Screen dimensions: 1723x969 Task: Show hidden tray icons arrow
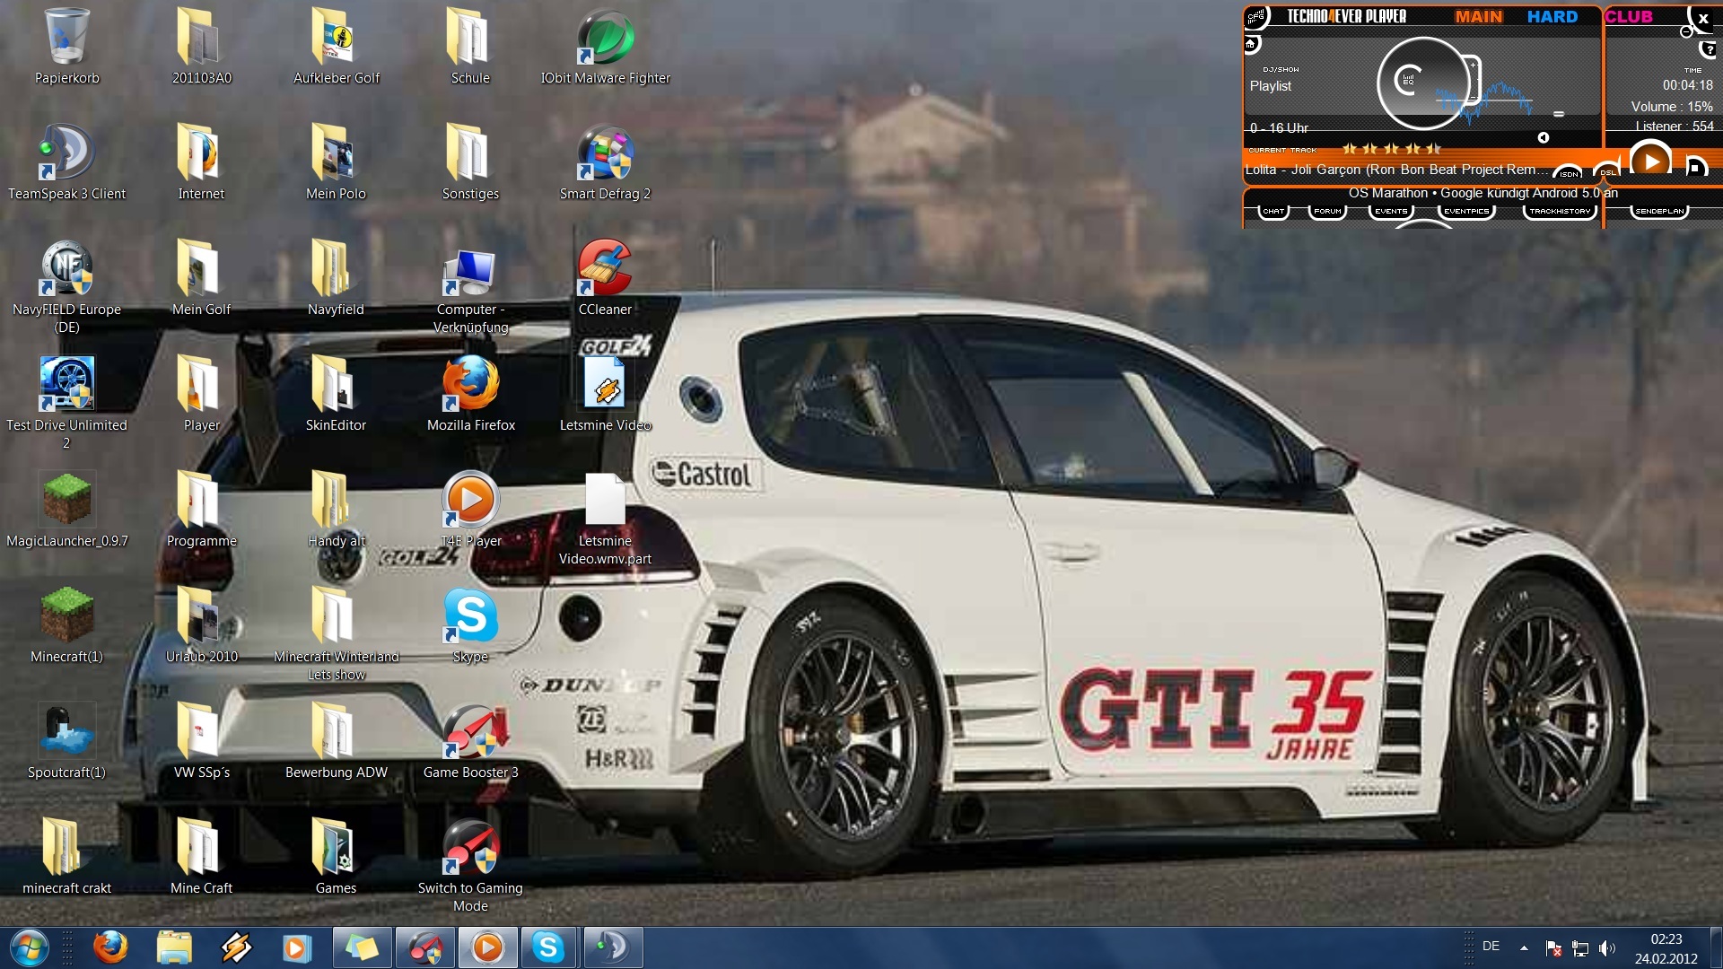[x=1524, y=947]
